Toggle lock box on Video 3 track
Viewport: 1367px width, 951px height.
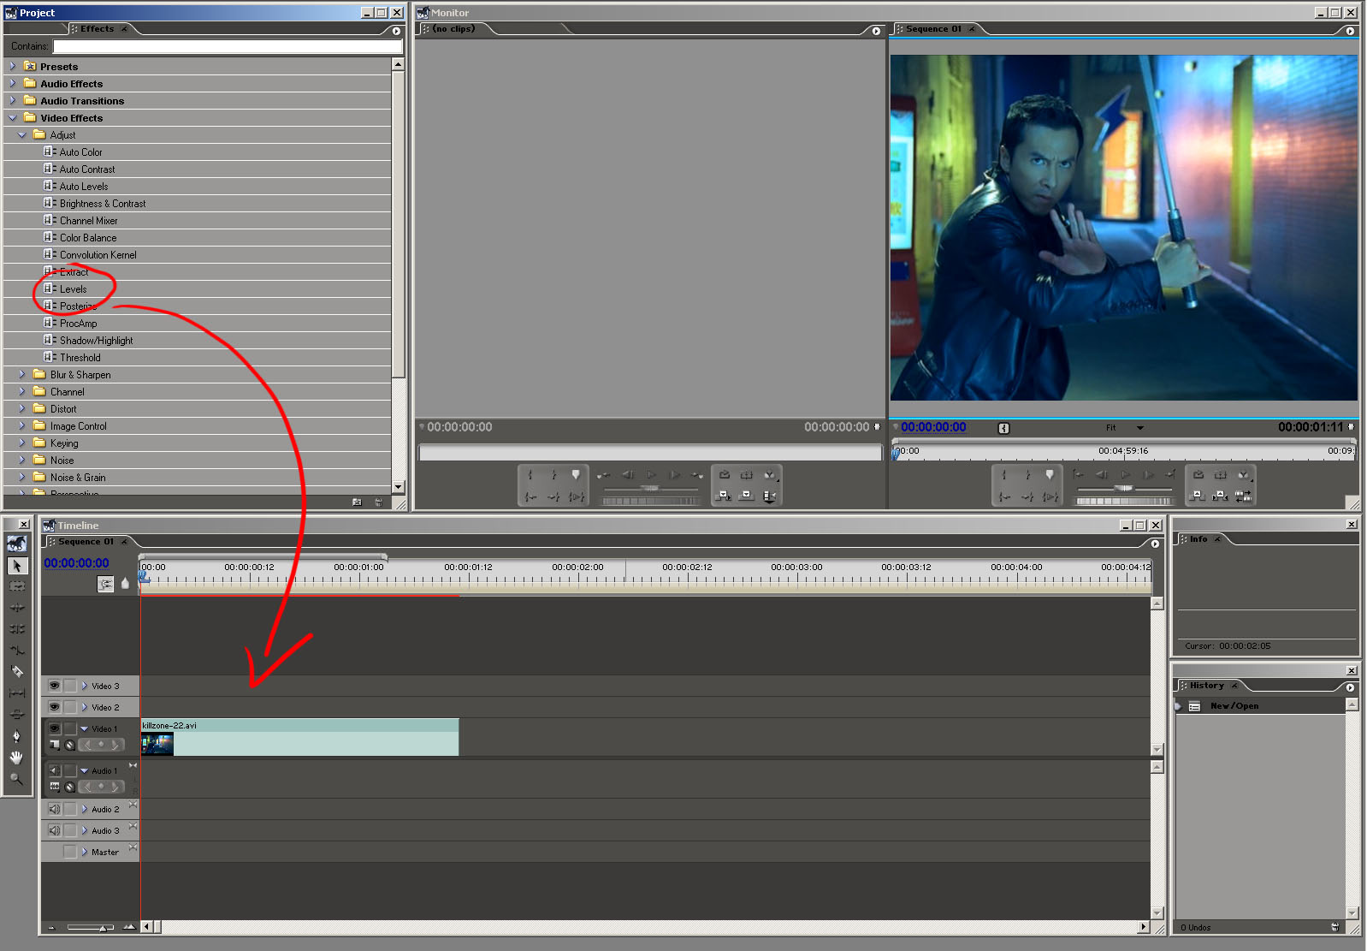pyautogui.click(x=70, y=686)
